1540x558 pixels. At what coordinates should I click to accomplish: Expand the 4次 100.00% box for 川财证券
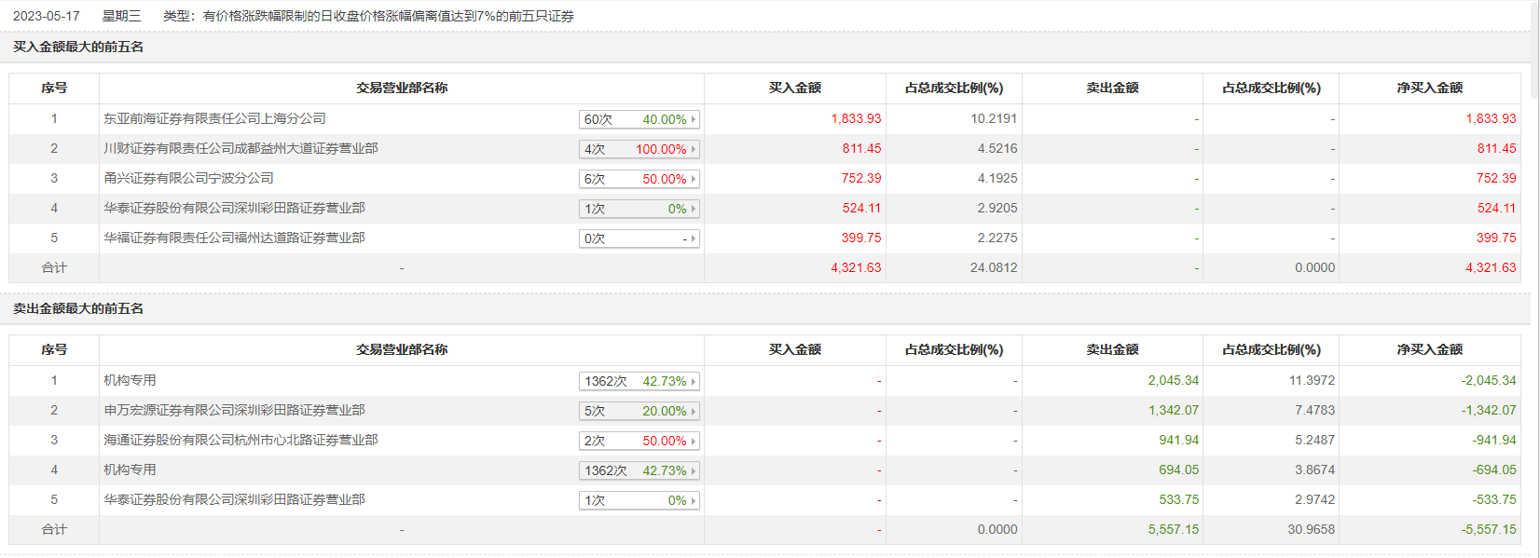[x=639, y=149]
